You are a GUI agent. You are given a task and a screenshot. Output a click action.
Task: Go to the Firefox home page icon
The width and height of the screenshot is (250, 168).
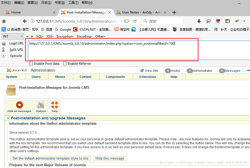(x=4, y=21)
